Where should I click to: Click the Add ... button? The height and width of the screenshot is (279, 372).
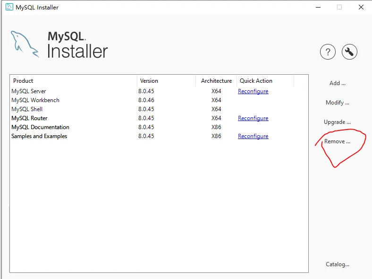pyautogui.click(x=338, y=83)
